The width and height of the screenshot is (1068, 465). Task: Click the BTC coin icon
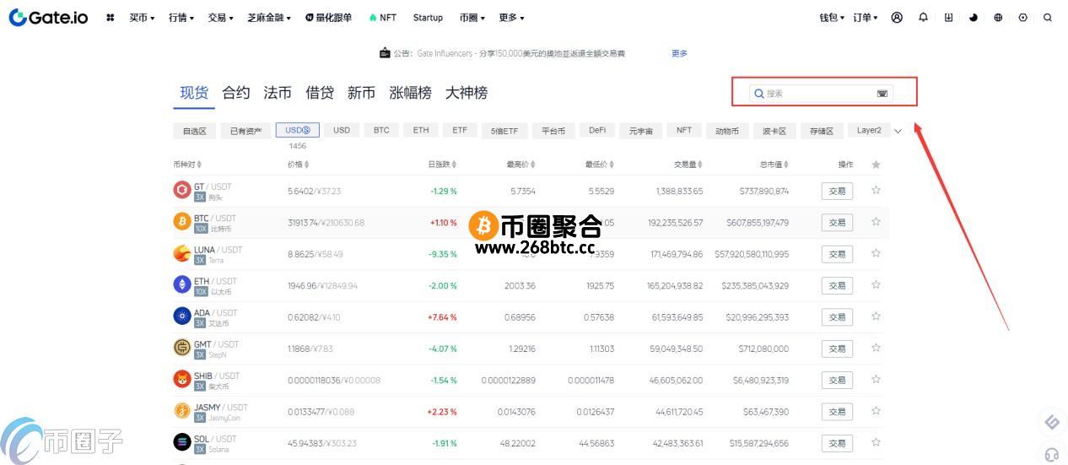(x=181, y=221)
